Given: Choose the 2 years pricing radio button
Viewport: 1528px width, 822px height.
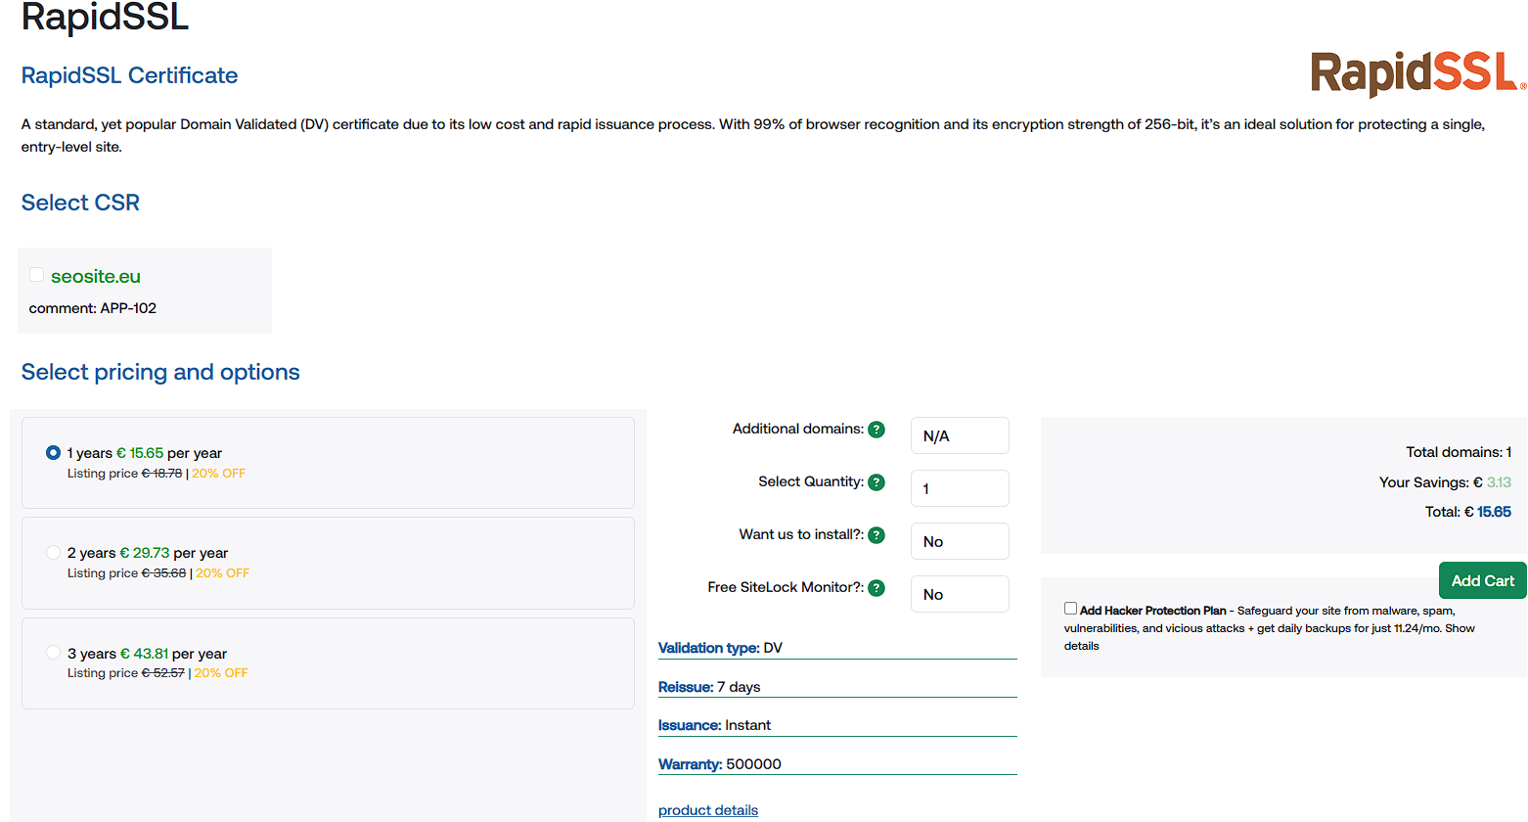Looking at the screenshot, I should (53, 553).
